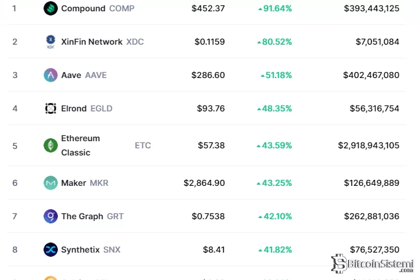420x280 pixels.
Task: Click the Compound coin logo icon
Action: pos(51,8)
